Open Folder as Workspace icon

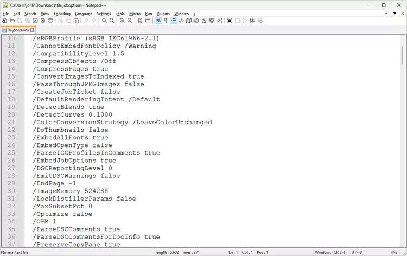(x=212, y=21)
